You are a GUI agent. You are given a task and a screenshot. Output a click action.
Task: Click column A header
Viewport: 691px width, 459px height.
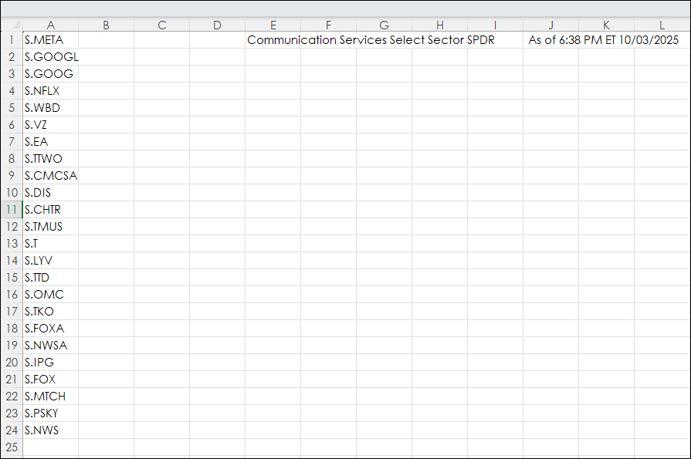click(50, 25)
